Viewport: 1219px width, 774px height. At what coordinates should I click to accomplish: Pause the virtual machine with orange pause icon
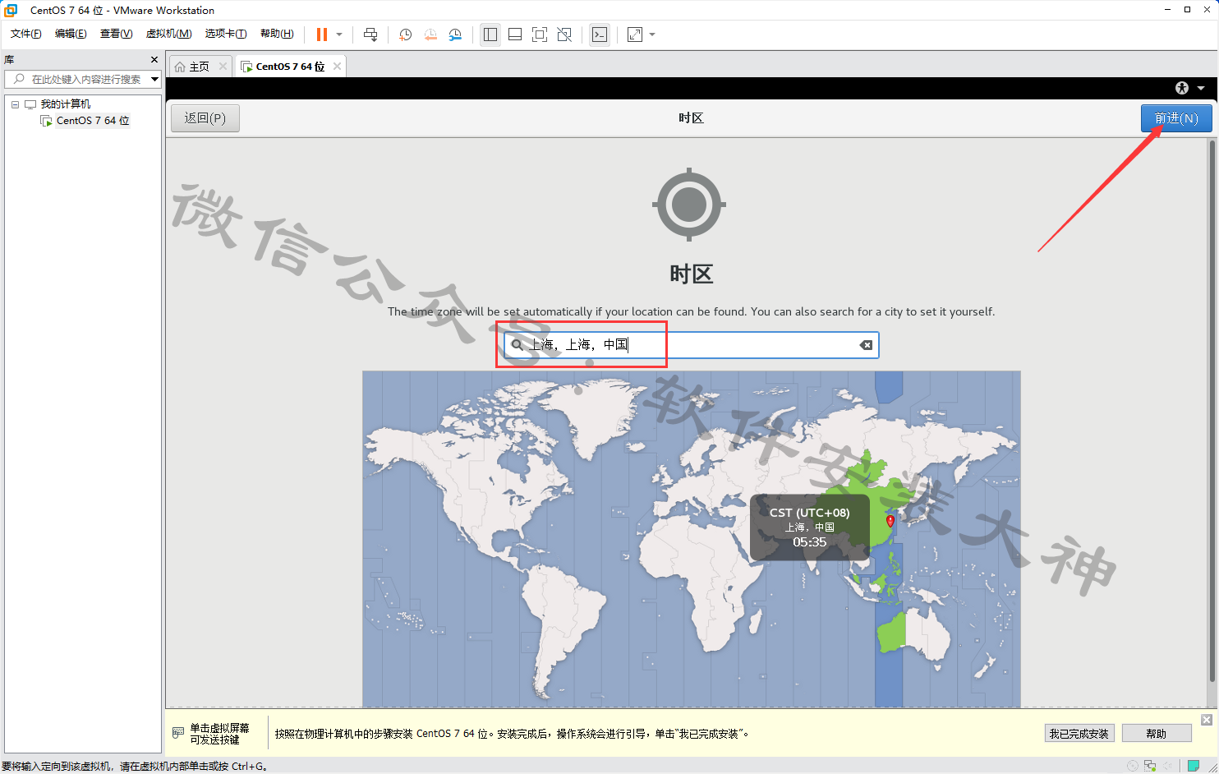point(322,35)
